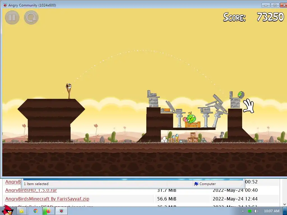Click the '1 item selected' status text
This screenshot has height=215, width=287.
click(x=36, y=184)
